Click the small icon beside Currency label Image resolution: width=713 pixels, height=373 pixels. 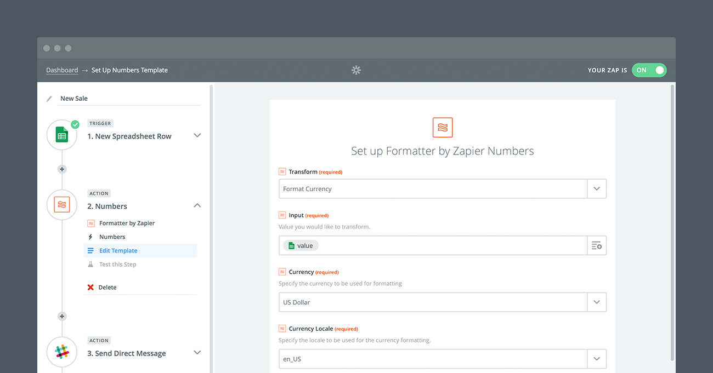coord(282,272)
